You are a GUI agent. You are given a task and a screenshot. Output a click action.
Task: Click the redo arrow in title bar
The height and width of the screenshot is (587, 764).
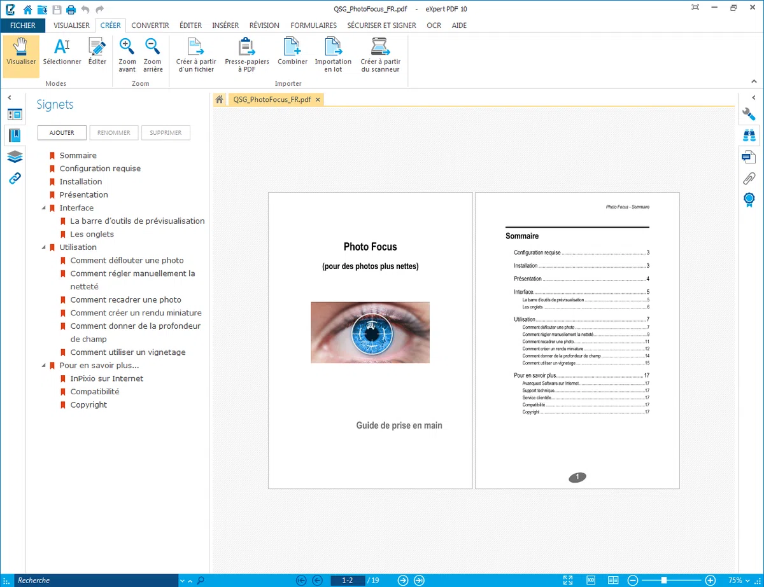click(x=100, y=9)
